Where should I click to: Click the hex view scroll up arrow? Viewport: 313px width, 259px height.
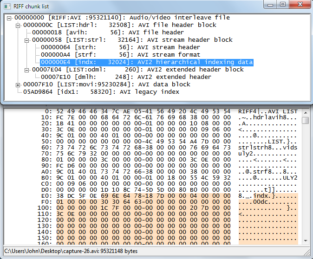[x=306, y=113]
